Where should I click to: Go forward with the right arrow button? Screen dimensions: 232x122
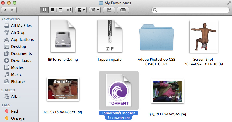coord(13,10)
